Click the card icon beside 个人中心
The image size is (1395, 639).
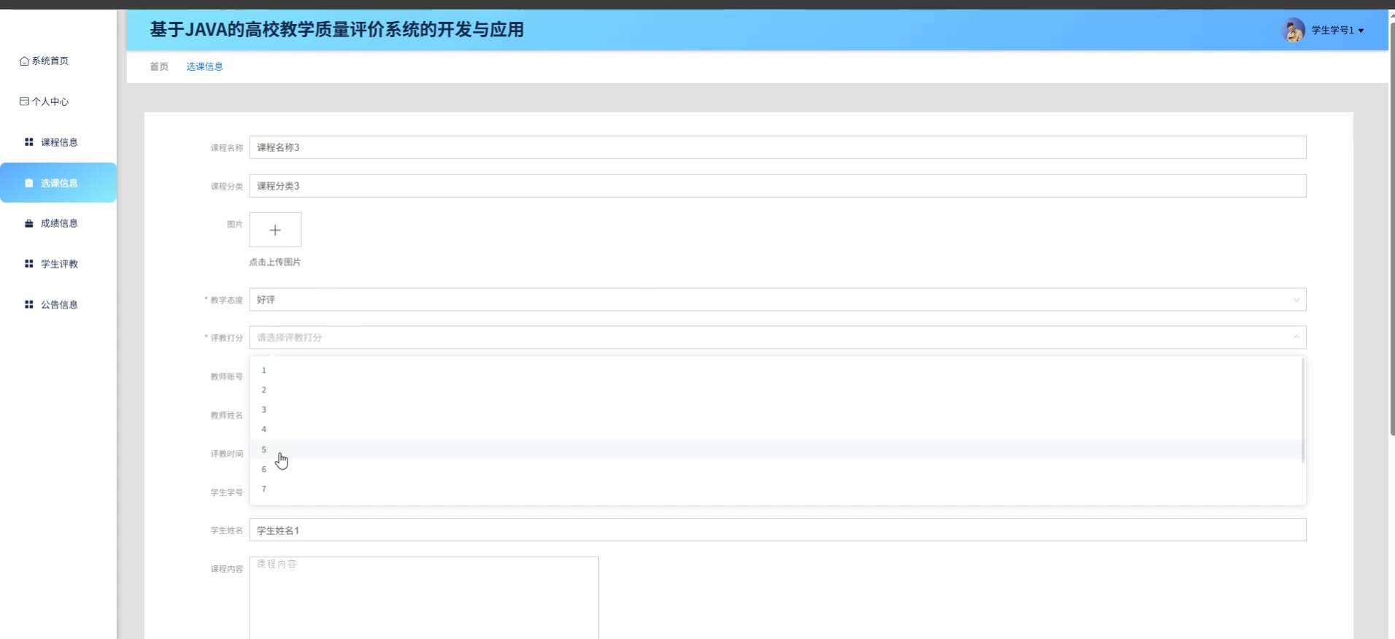coord(24,101)
